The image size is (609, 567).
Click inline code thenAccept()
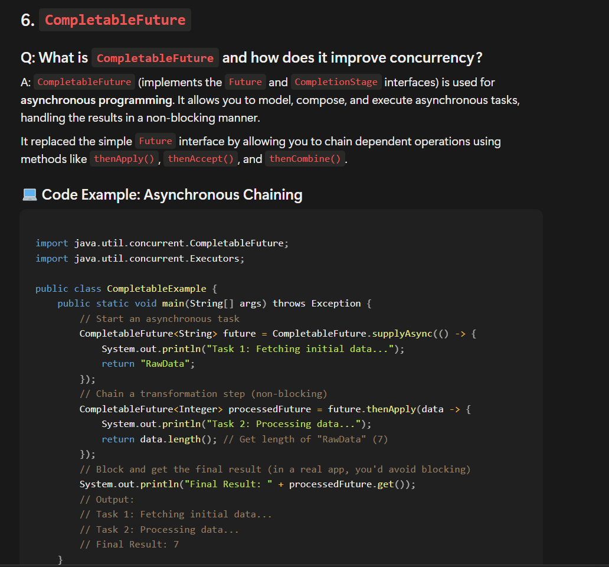(x=201, y=158)
